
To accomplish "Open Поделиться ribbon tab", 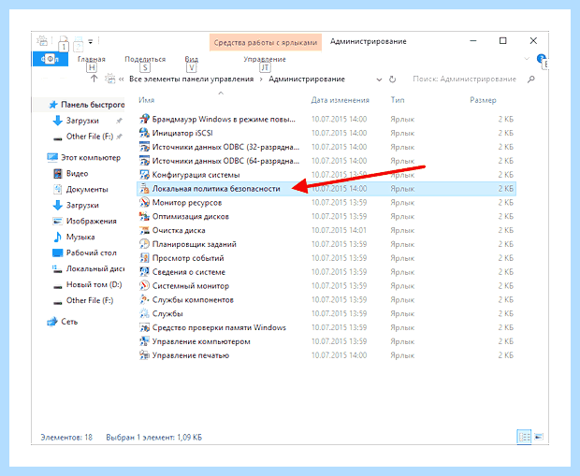I will (145, 59).
